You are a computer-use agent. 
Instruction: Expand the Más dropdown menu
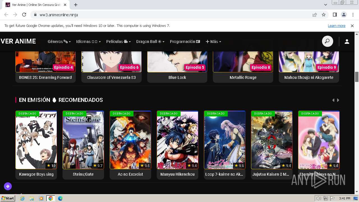coord(213,42)
